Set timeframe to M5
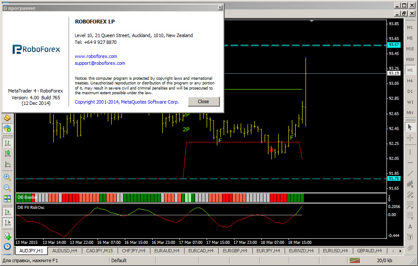Image resolution: width=418 pixels, height=266 pixels. (x=410, y=38)
